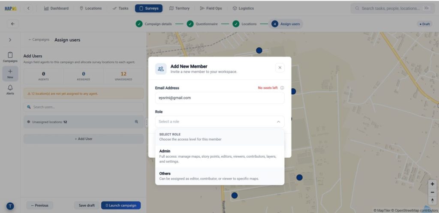
Task: Click Save draft
Action: point(87,205)
